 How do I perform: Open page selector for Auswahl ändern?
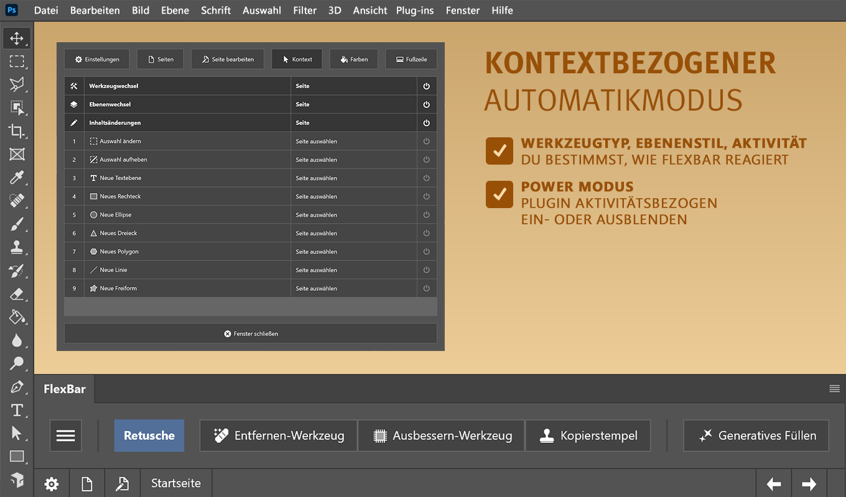point(354,141)
